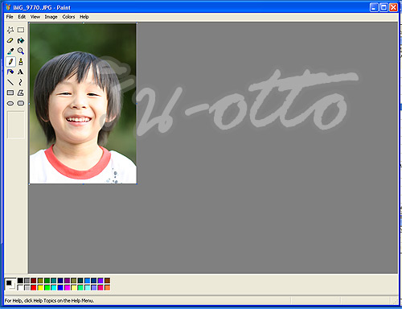Screen dimensions: 402x309
Task: Choose the cyan color swatch
Action: click(x=54, y=287)
